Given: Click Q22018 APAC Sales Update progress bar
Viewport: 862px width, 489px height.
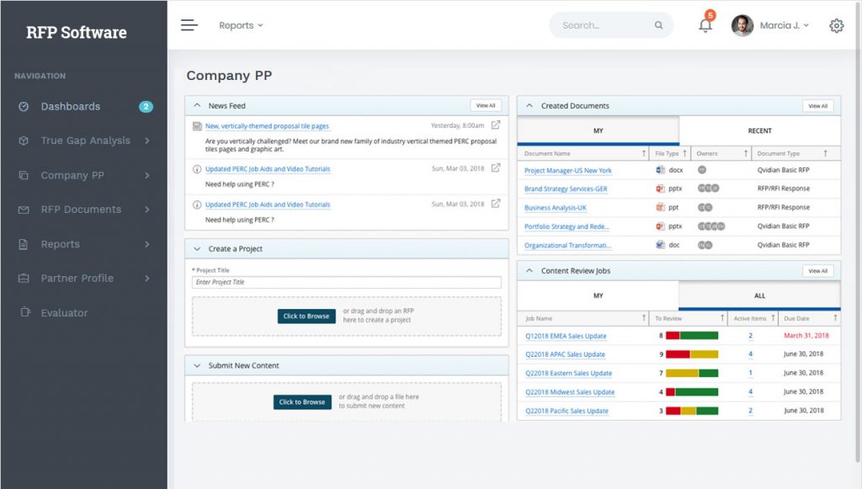Looking at the screenshot, I should [692, 354].
